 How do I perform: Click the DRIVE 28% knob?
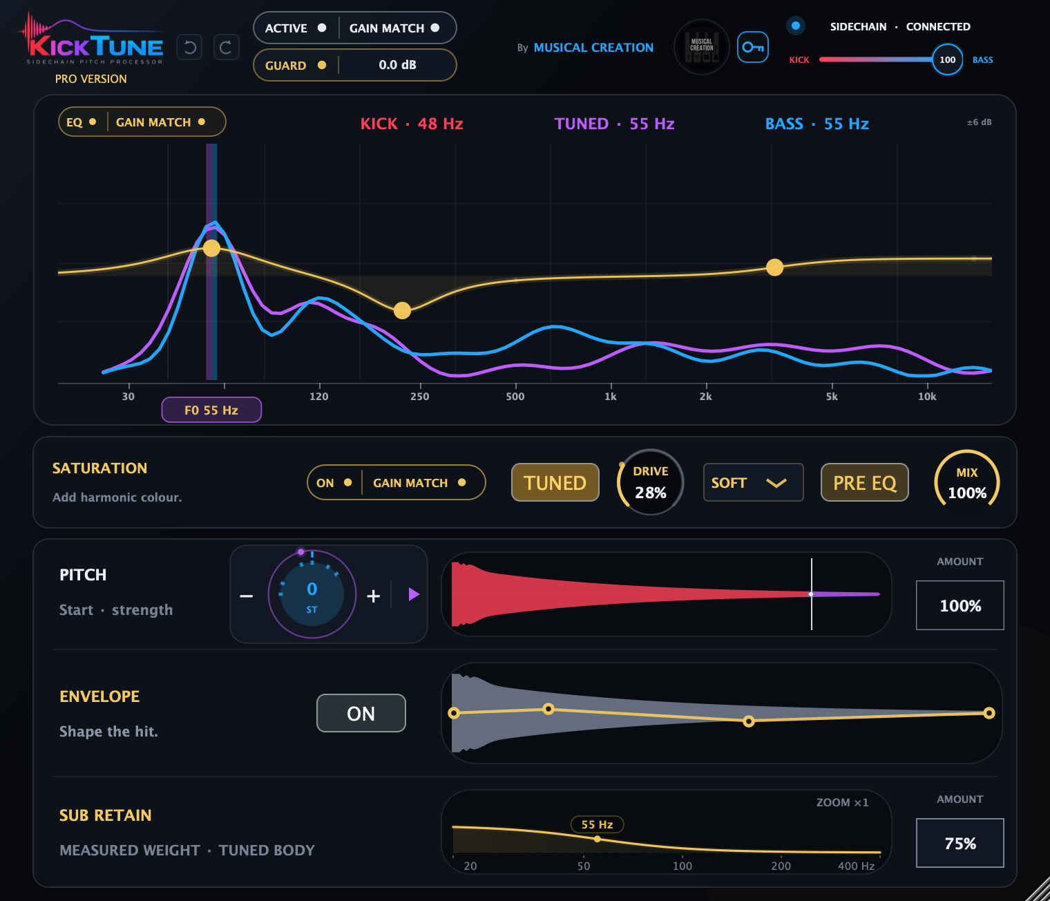pyautogui.click(x=651, y=482)
